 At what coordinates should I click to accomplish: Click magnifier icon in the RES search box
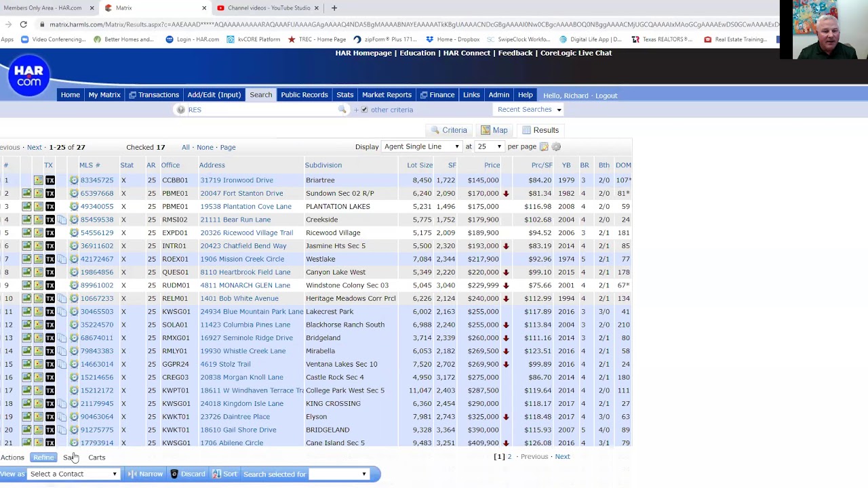(x=342, y=110)
